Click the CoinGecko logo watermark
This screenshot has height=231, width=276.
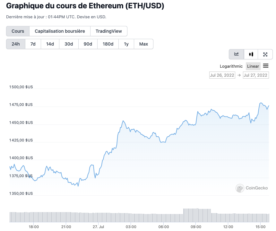(252, 188)
